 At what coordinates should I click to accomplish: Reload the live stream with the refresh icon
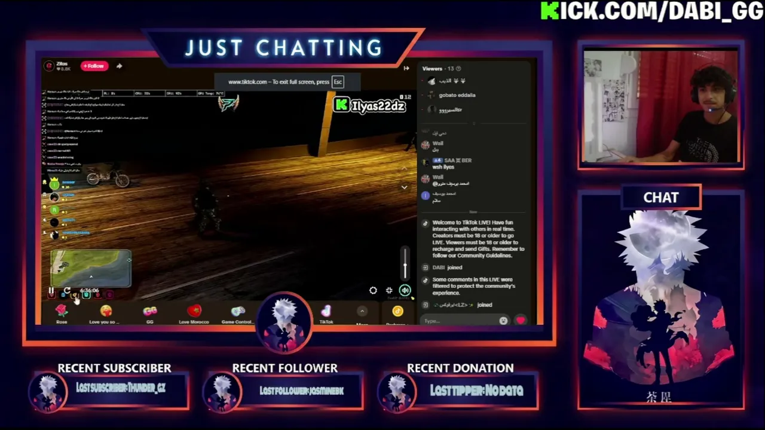click(66, 291)
